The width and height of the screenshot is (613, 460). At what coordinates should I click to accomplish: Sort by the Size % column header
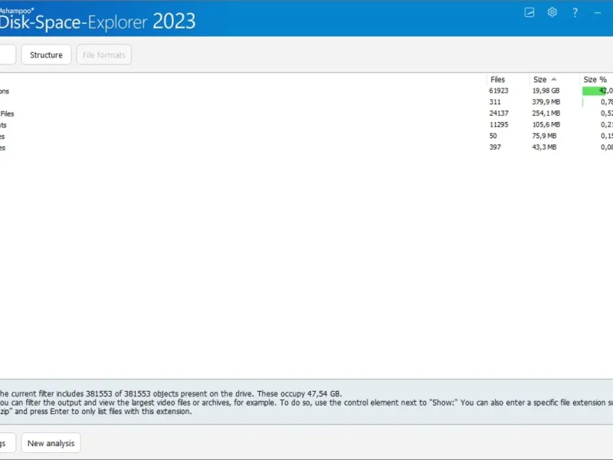pos(595,80)
